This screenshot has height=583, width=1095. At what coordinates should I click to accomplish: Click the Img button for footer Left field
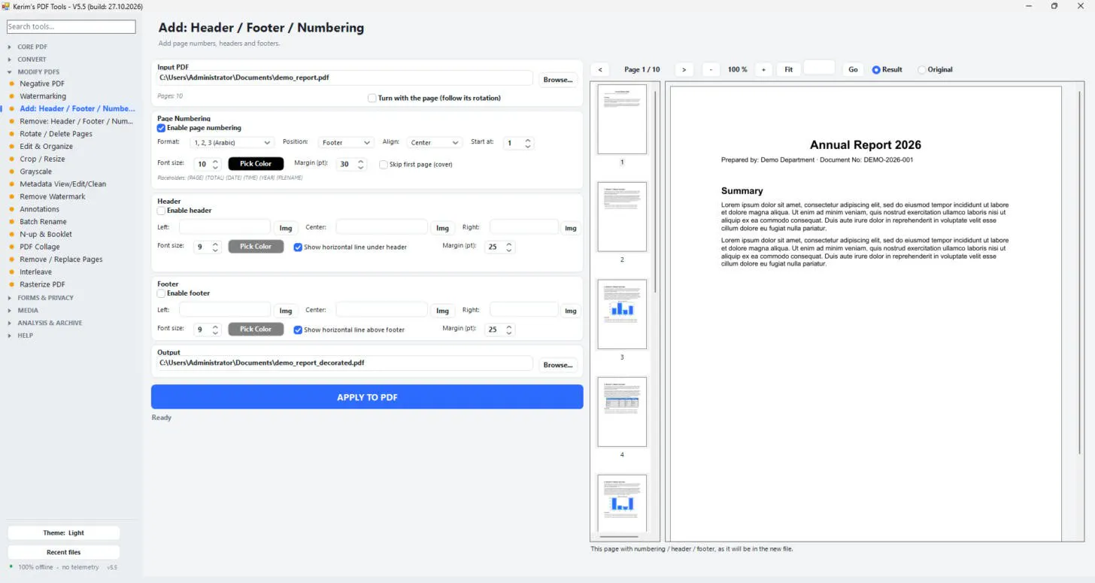(286, 311)
